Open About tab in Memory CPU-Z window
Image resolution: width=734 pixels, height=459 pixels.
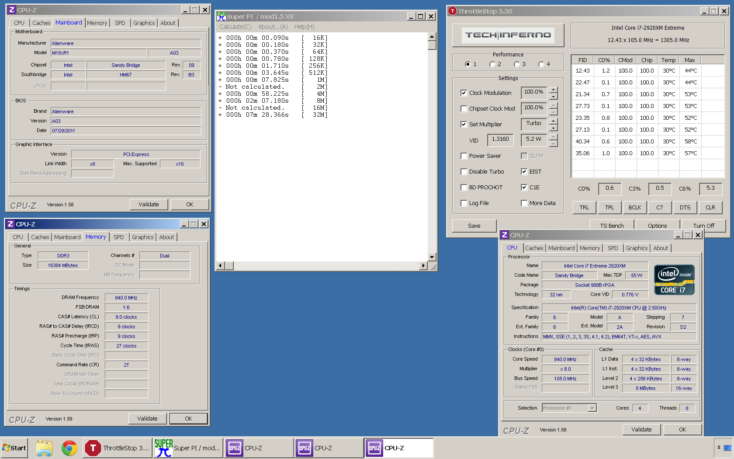tap(166, 237)
